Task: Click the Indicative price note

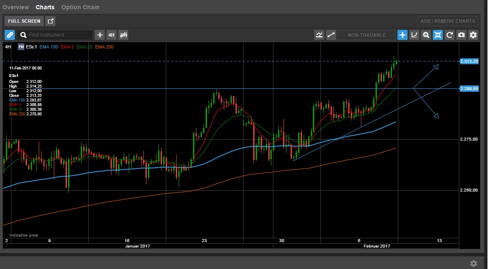Action: point(24,235)
